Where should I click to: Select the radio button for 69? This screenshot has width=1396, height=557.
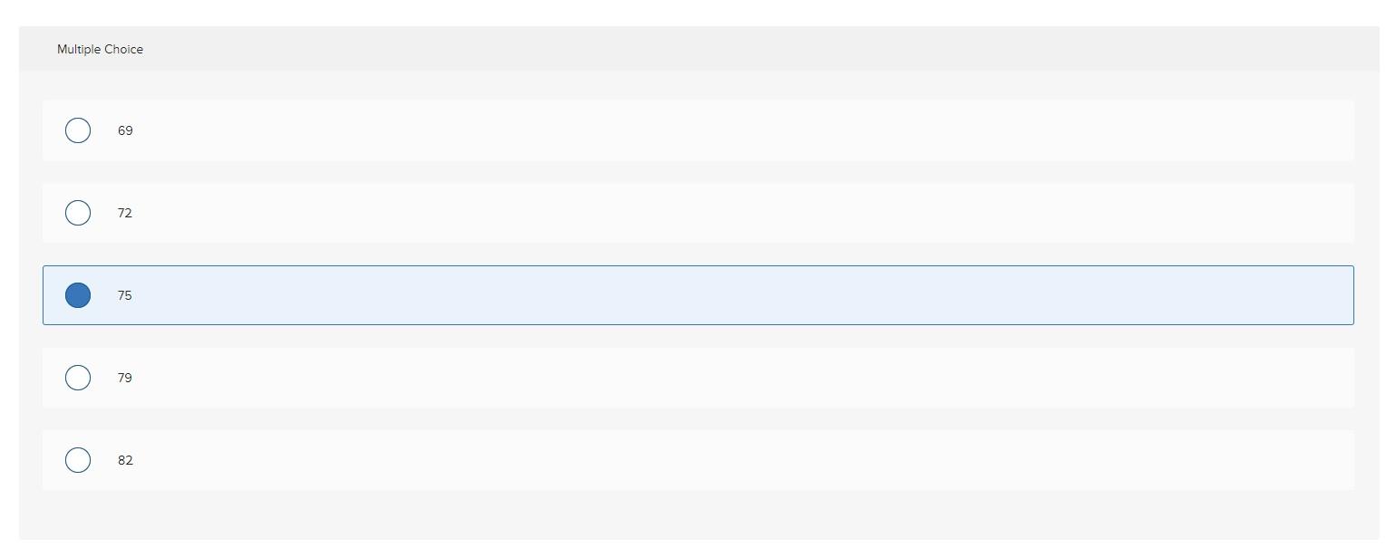tap(78, 130)
